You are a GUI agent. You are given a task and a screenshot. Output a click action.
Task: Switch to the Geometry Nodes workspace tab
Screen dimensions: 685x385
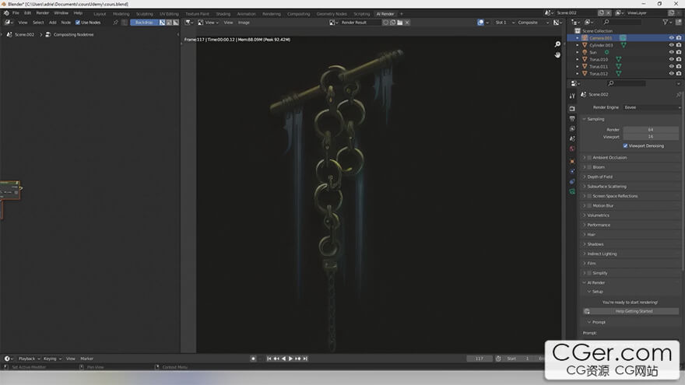332,14
